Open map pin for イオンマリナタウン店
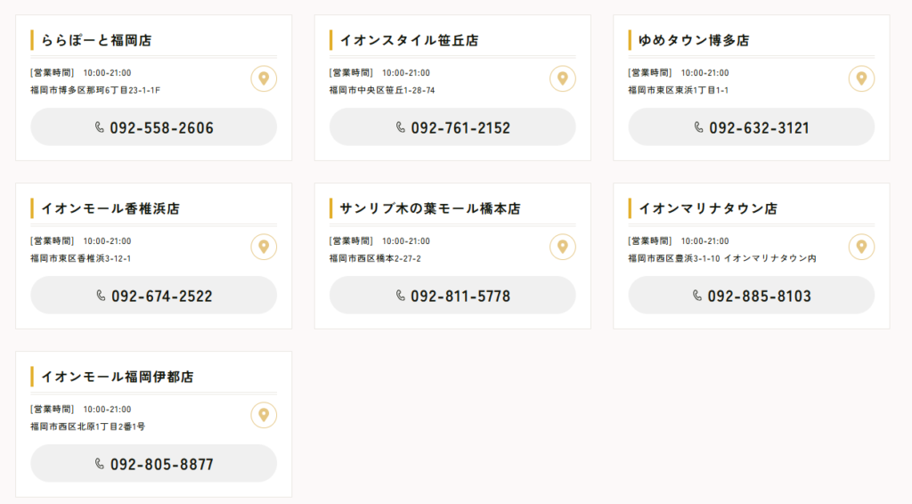Viewport: 912px width, 504px height. point(861,247)
